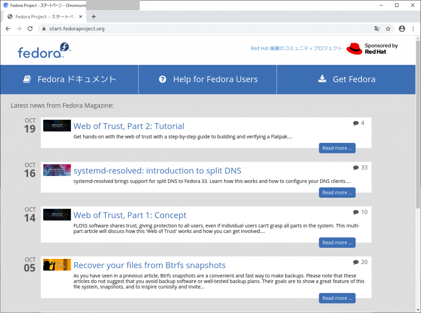Click the question mark help icon
421x313 pixels.
162,79
